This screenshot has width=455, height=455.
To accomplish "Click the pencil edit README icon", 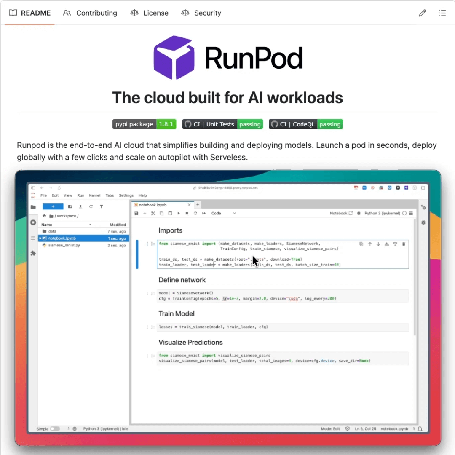I will [x=423, y=13].
